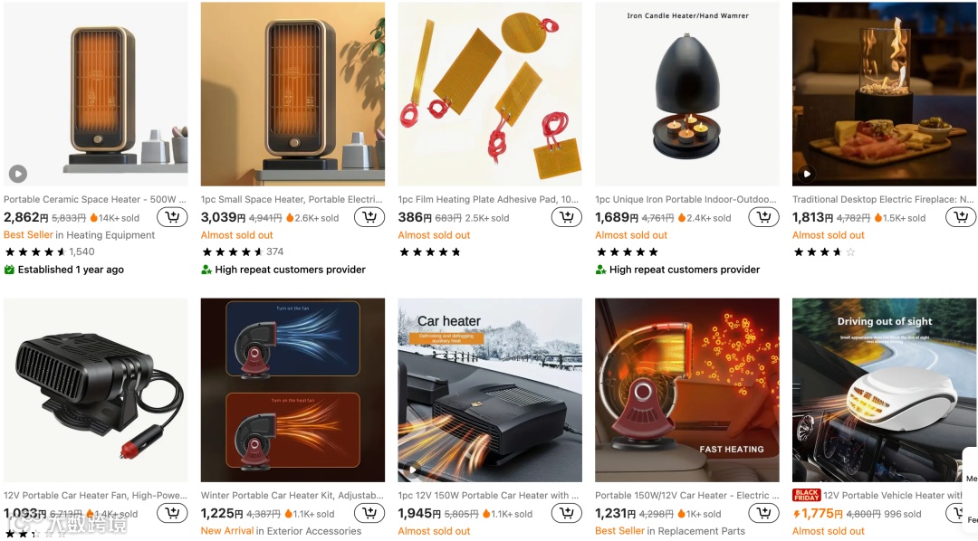The width and height of the screenshot is (978, 541).
Task: Add 12V Portable Car Heater Fan to cart
Action: (172, 514)
